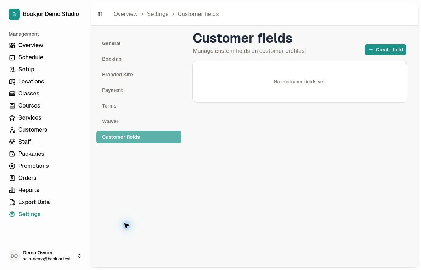
Task: Toggle the sidebar panel icon
Action: [x=100, y=14]
